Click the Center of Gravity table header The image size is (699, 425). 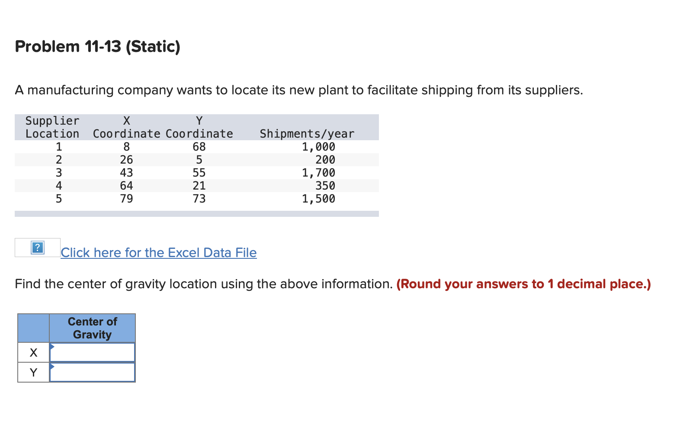pos(92,328)
